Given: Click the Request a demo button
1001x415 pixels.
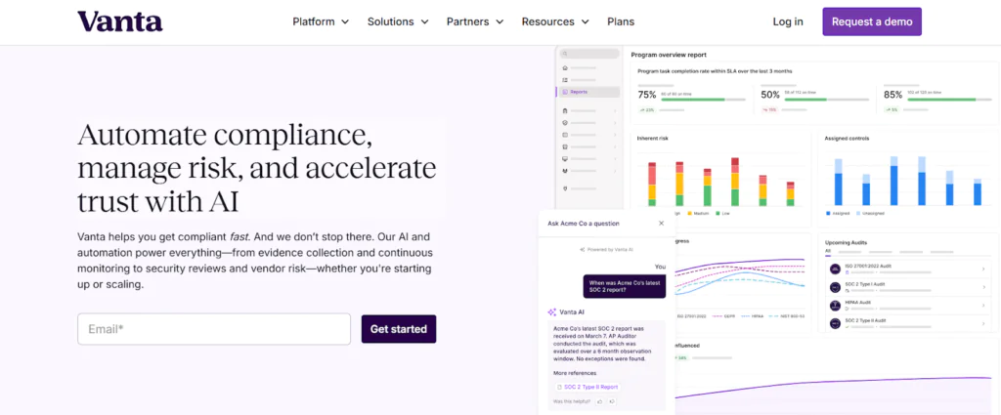Looking at the screenshot, I should click(871, 21).
